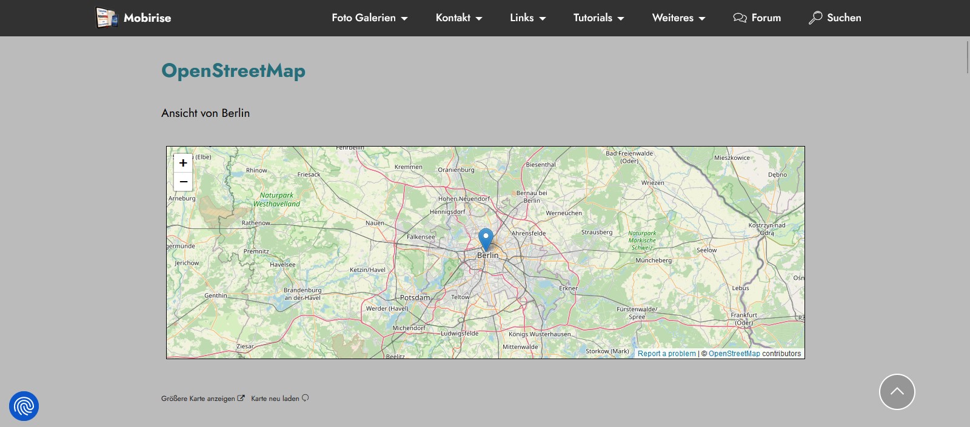
Task: Click the page vertical scrollbar
Action: tap(967, 56)
